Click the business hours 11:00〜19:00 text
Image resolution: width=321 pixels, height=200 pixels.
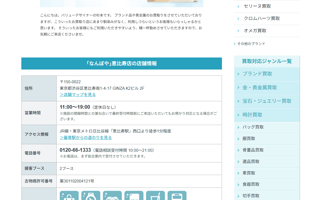[x=75, y=107]
